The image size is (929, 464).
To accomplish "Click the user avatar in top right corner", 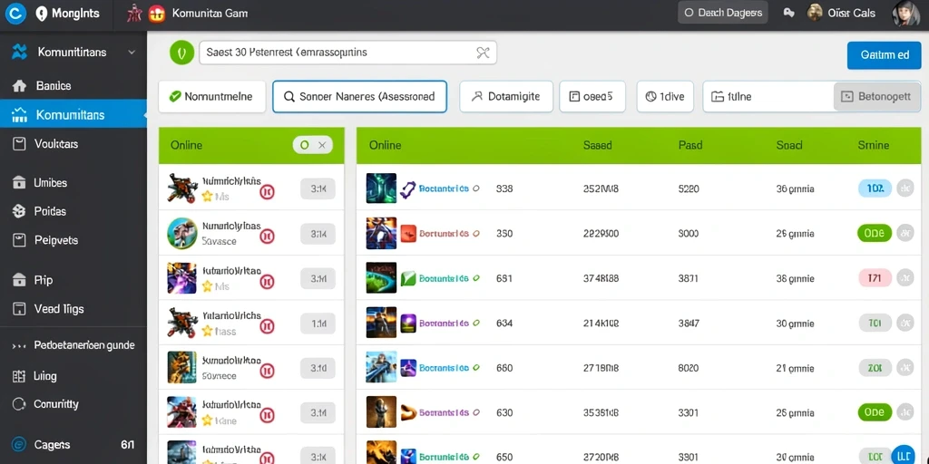I will (x=906, y=13).
